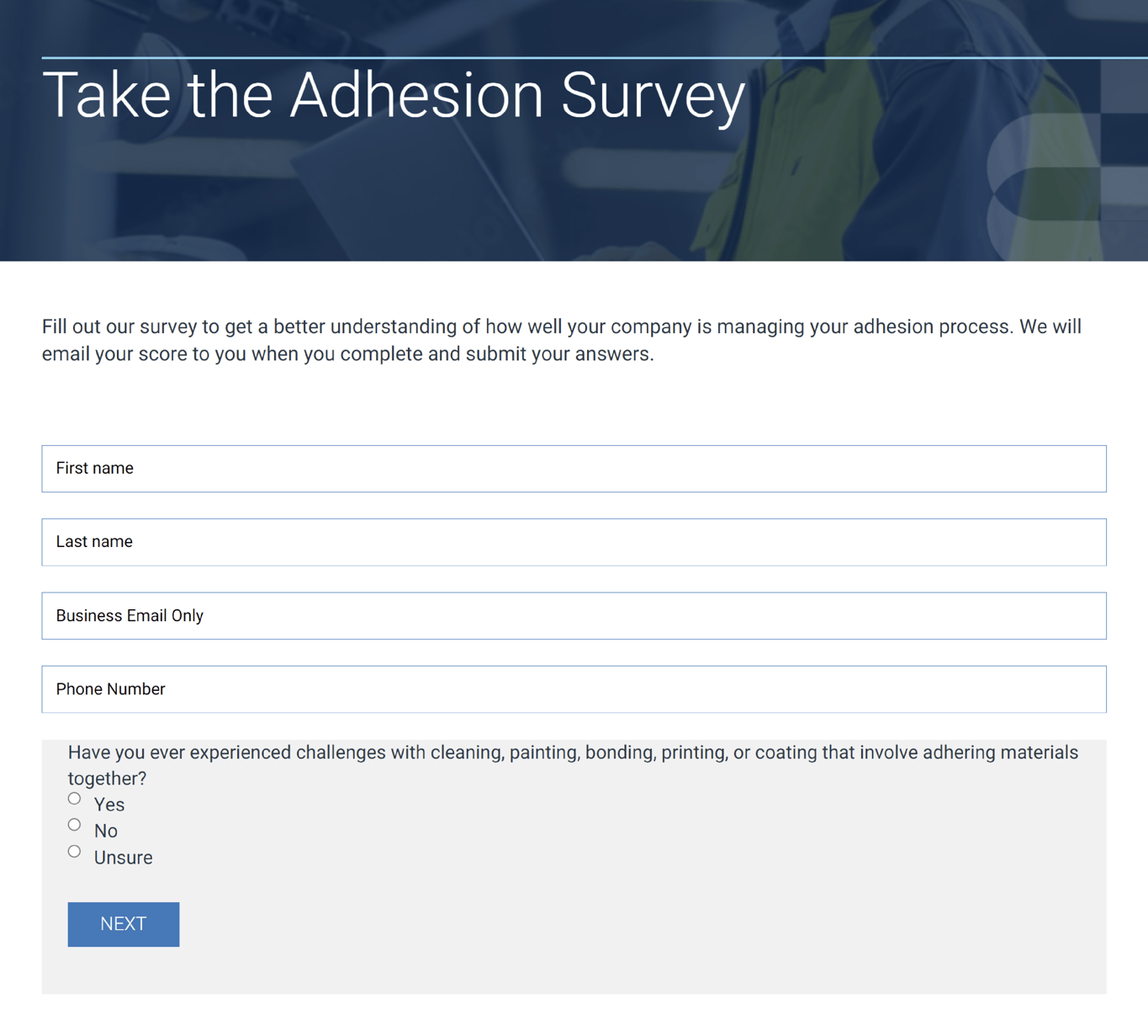The image size is (1148, 1020).
Task: Select the No radio button
Action: [74, 825]
